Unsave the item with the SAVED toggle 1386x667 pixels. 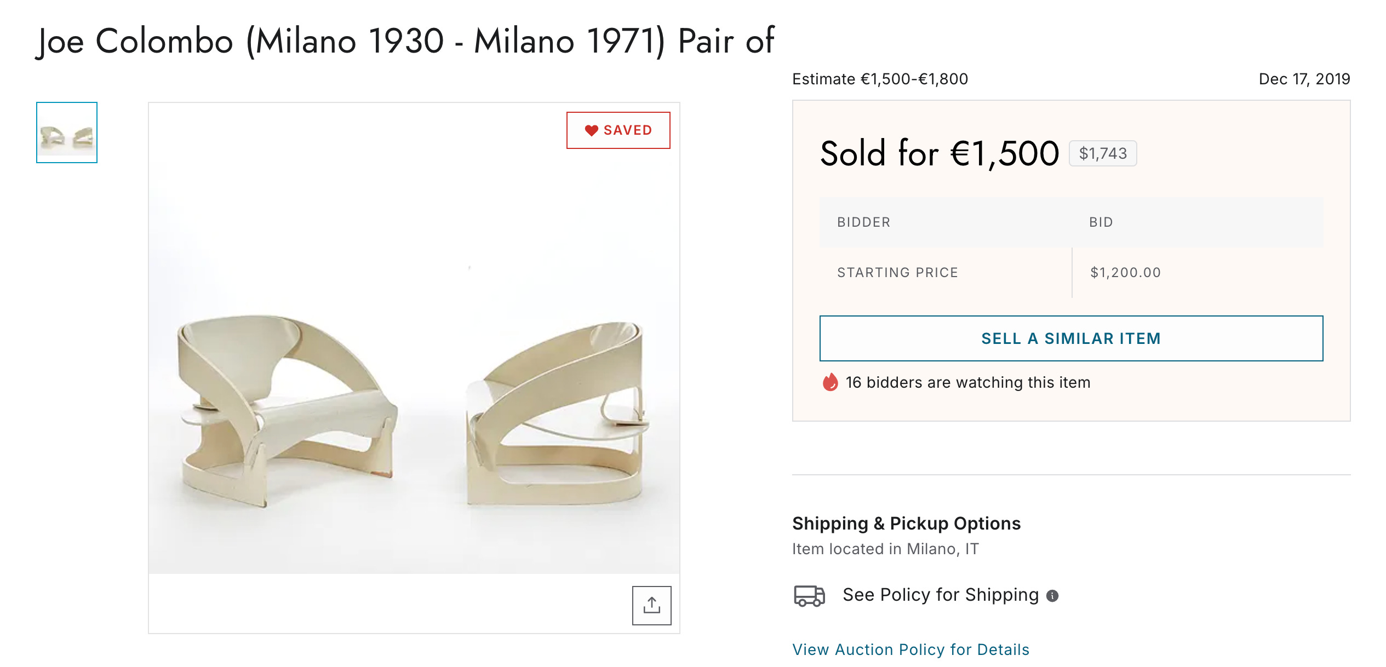tap(618, 130)
